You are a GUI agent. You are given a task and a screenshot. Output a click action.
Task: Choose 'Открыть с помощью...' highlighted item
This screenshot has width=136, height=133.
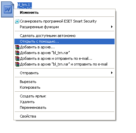click(65, 41)
